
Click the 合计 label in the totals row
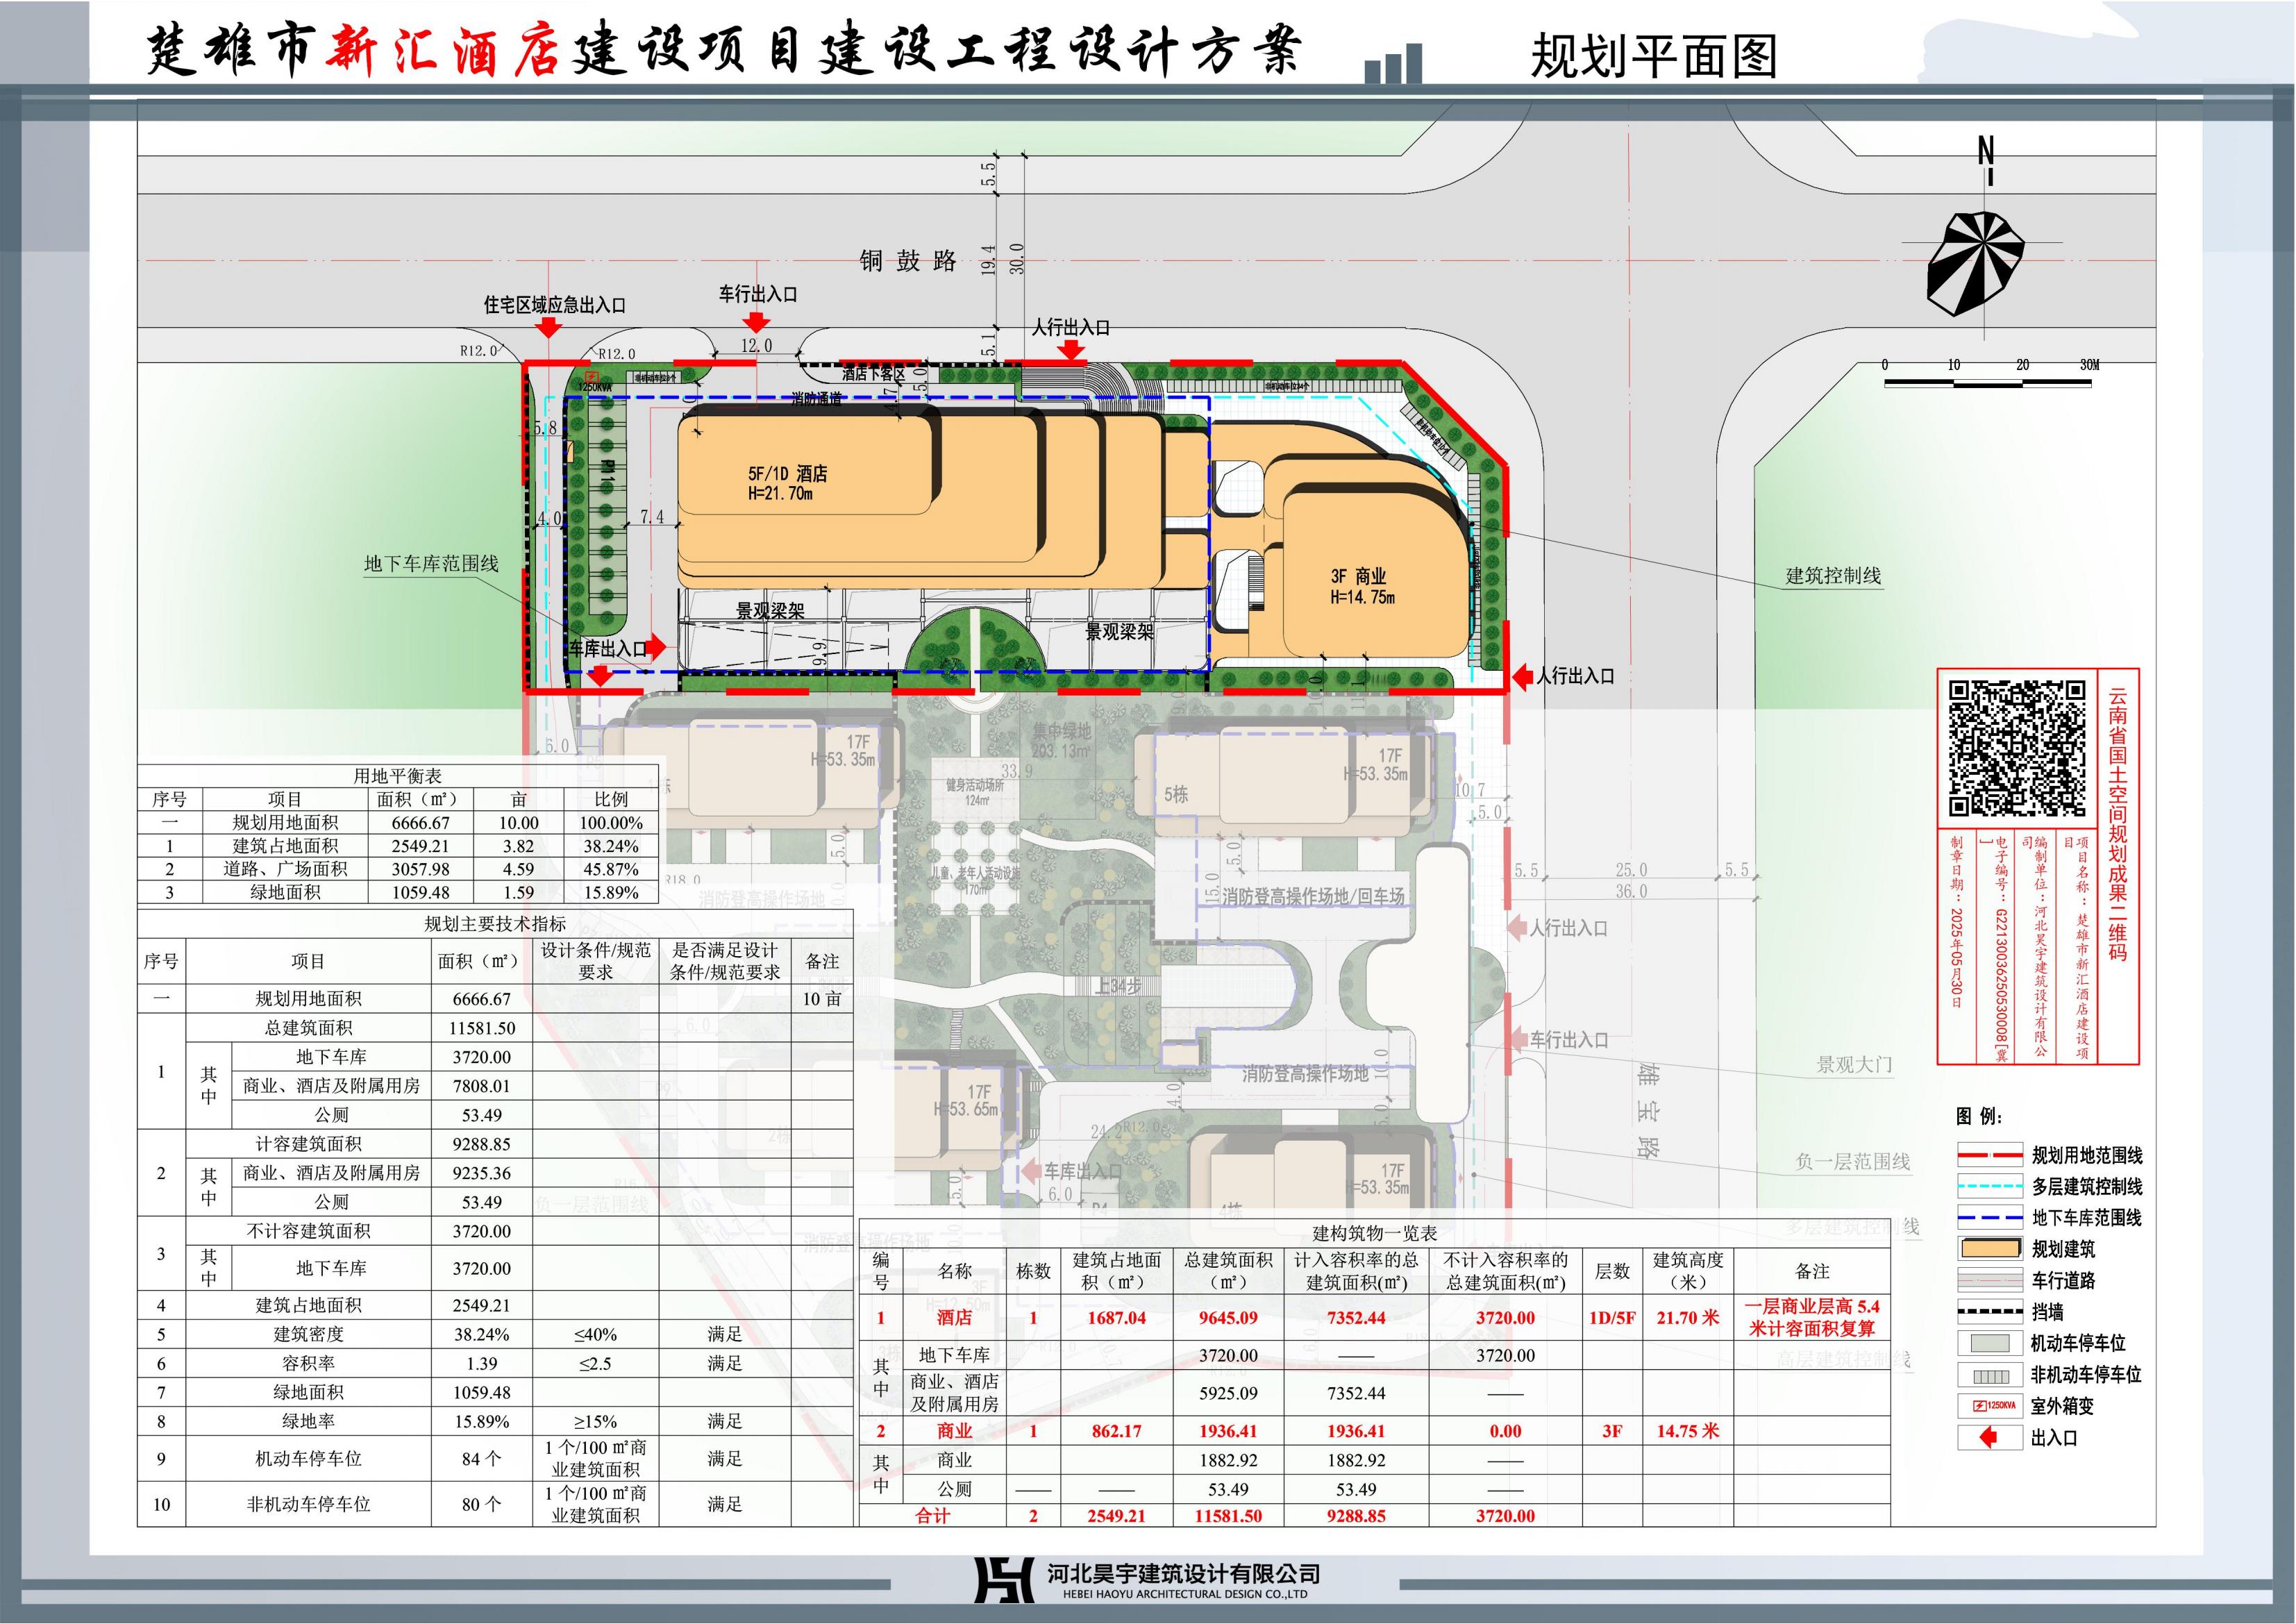pyautogui.click(x=932, y=1516)
